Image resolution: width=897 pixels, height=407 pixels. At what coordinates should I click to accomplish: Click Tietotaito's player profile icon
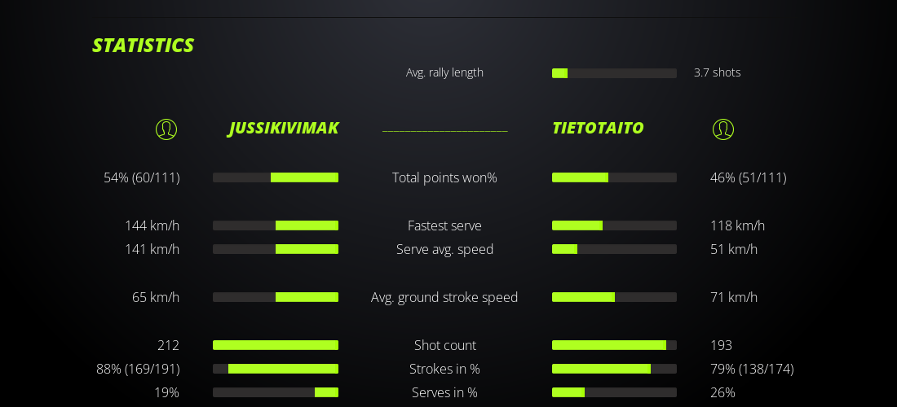(x=723, y=129)
